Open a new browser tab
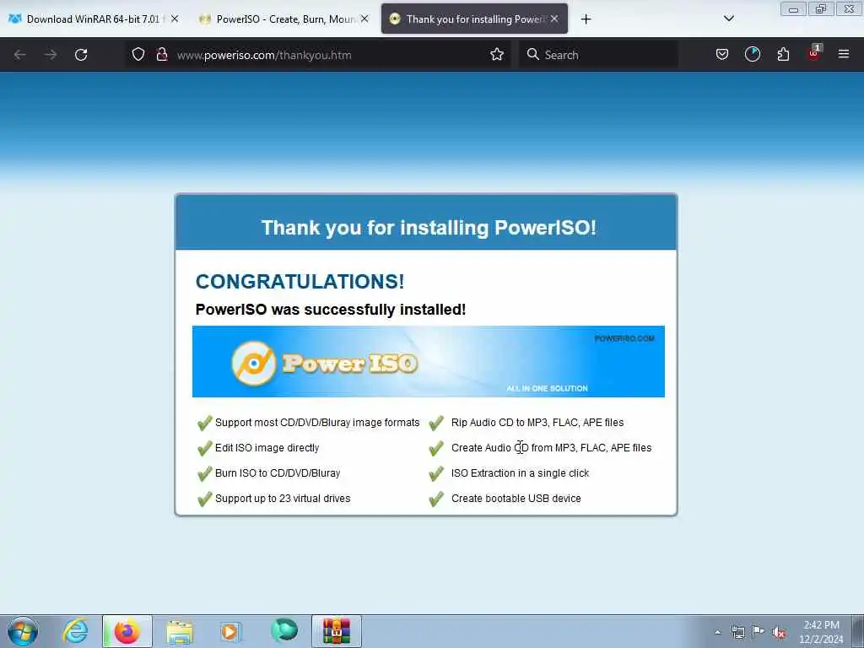The width and height of the screenshot is (864, 648). pos(586,19)
